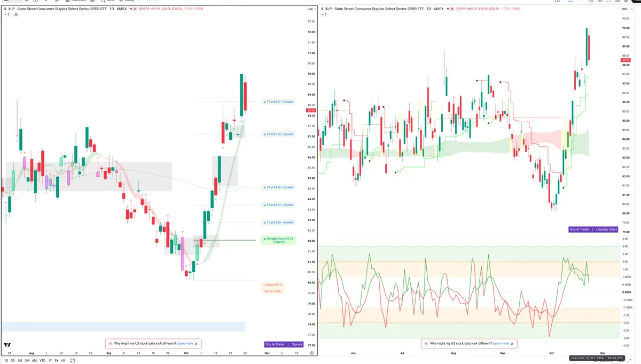Expand the indicator legend on right chart
Image resolution: width=641 pixels, height=364 pixels.
click(324, 14)
